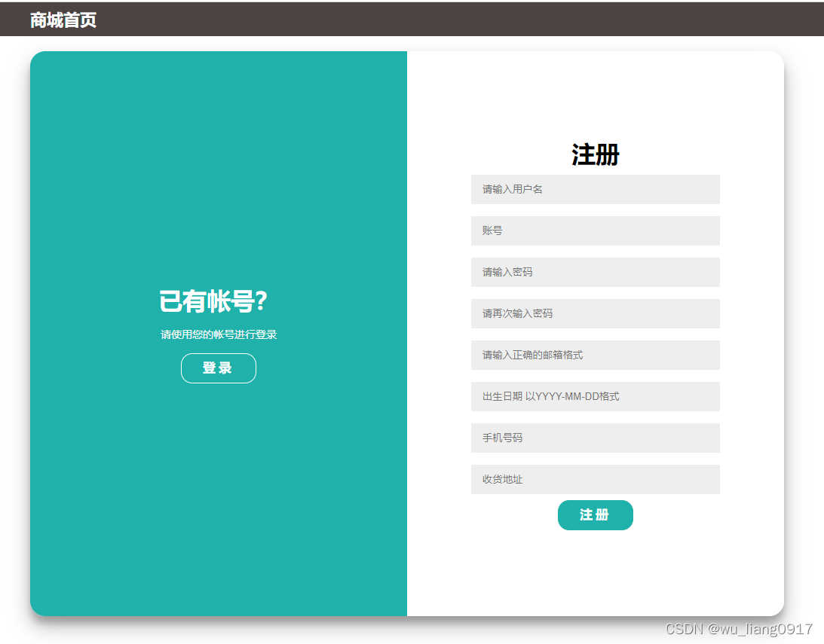Screen dimensions: 824x644
Task: Submit the form with the 注册 button
Action: coord(596,515)
